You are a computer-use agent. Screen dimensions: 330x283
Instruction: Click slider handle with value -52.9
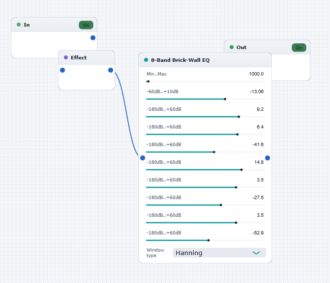coord(209,240)
